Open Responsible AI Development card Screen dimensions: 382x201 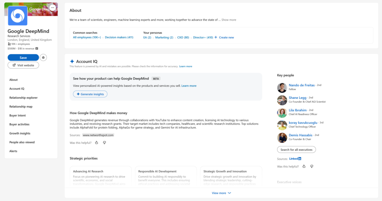(x=166, y=176)
